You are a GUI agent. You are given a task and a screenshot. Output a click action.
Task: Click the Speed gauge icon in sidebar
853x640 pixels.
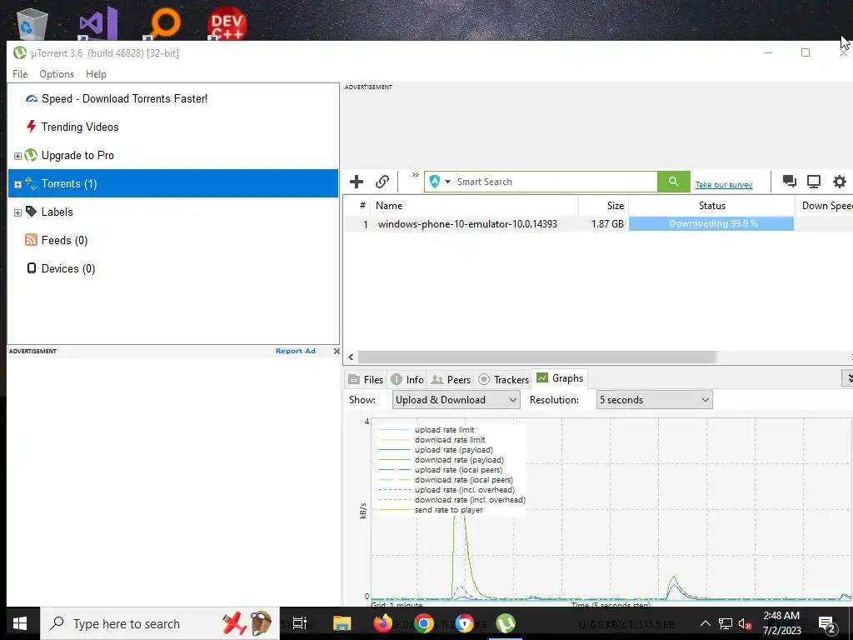[32, 98]
